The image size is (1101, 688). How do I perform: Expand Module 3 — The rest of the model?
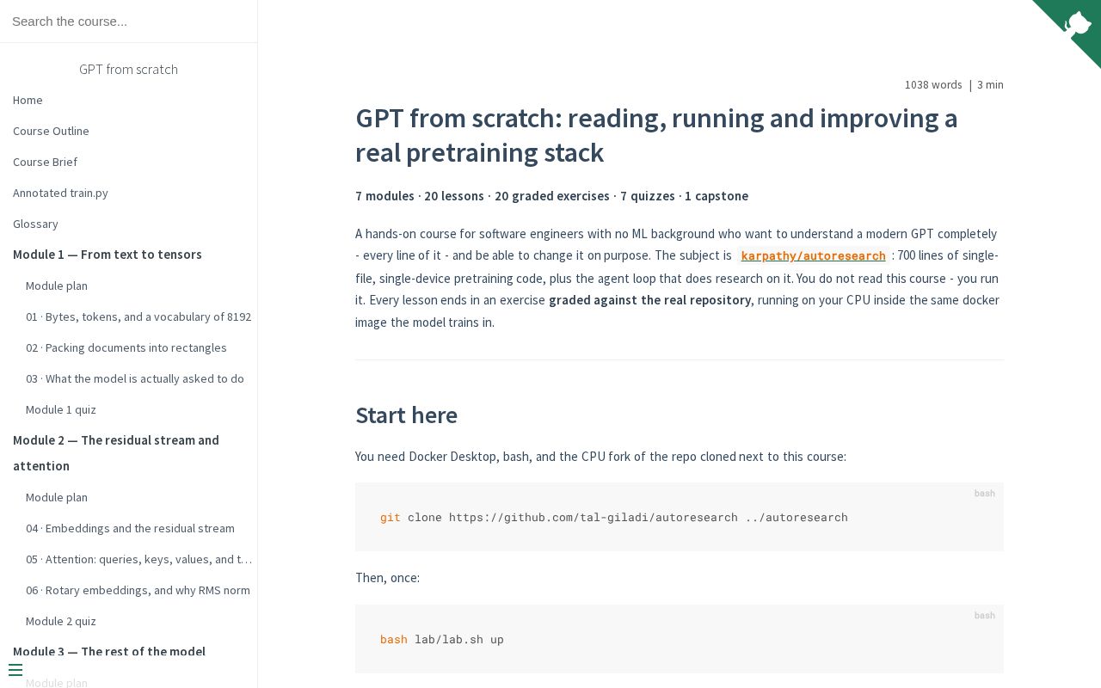109,651
